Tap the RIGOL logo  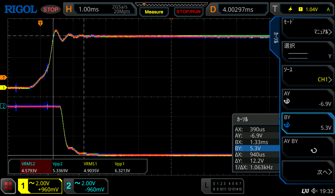(20, 9)
